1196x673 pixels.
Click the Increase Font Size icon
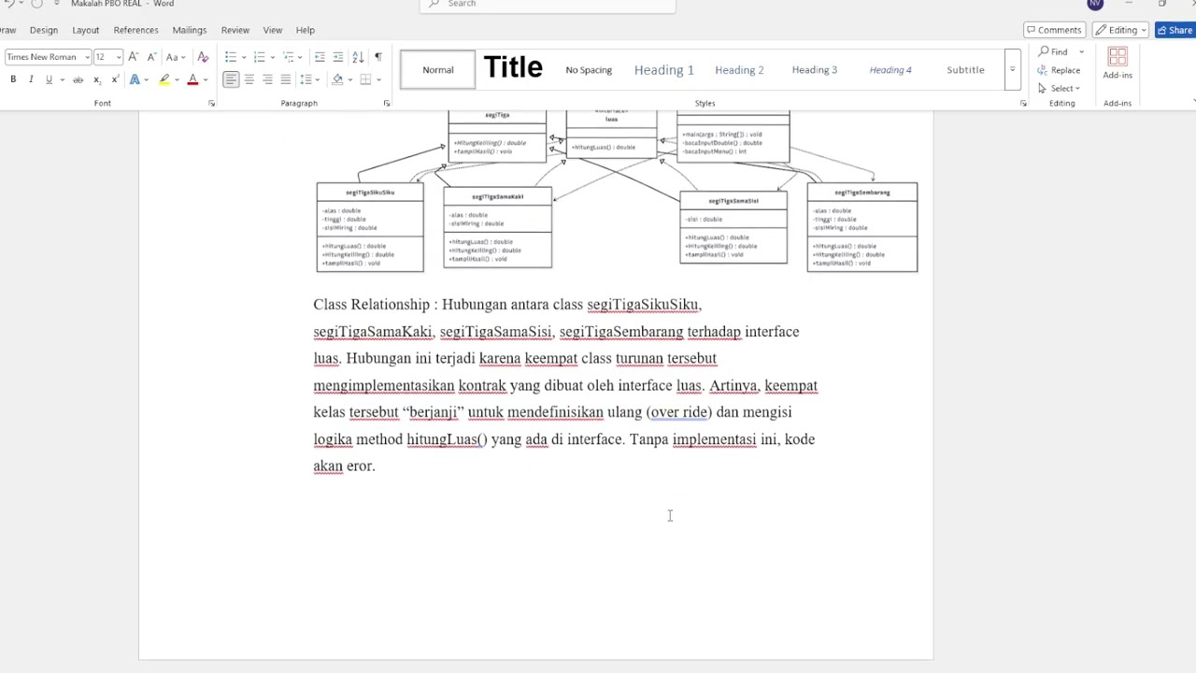click(x=134, y=57)
